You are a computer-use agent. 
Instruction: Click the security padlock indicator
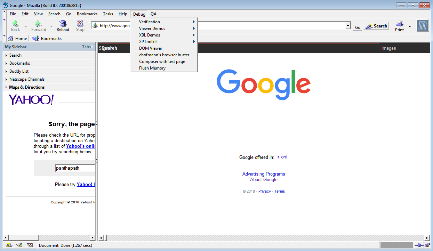click(426, 245)
